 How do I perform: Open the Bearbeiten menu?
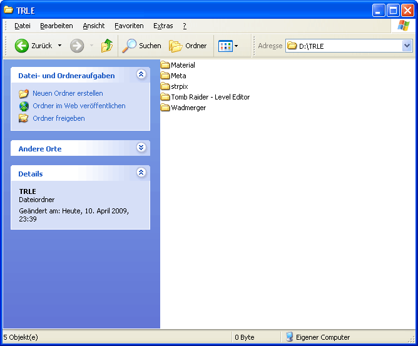coord(56,26)
